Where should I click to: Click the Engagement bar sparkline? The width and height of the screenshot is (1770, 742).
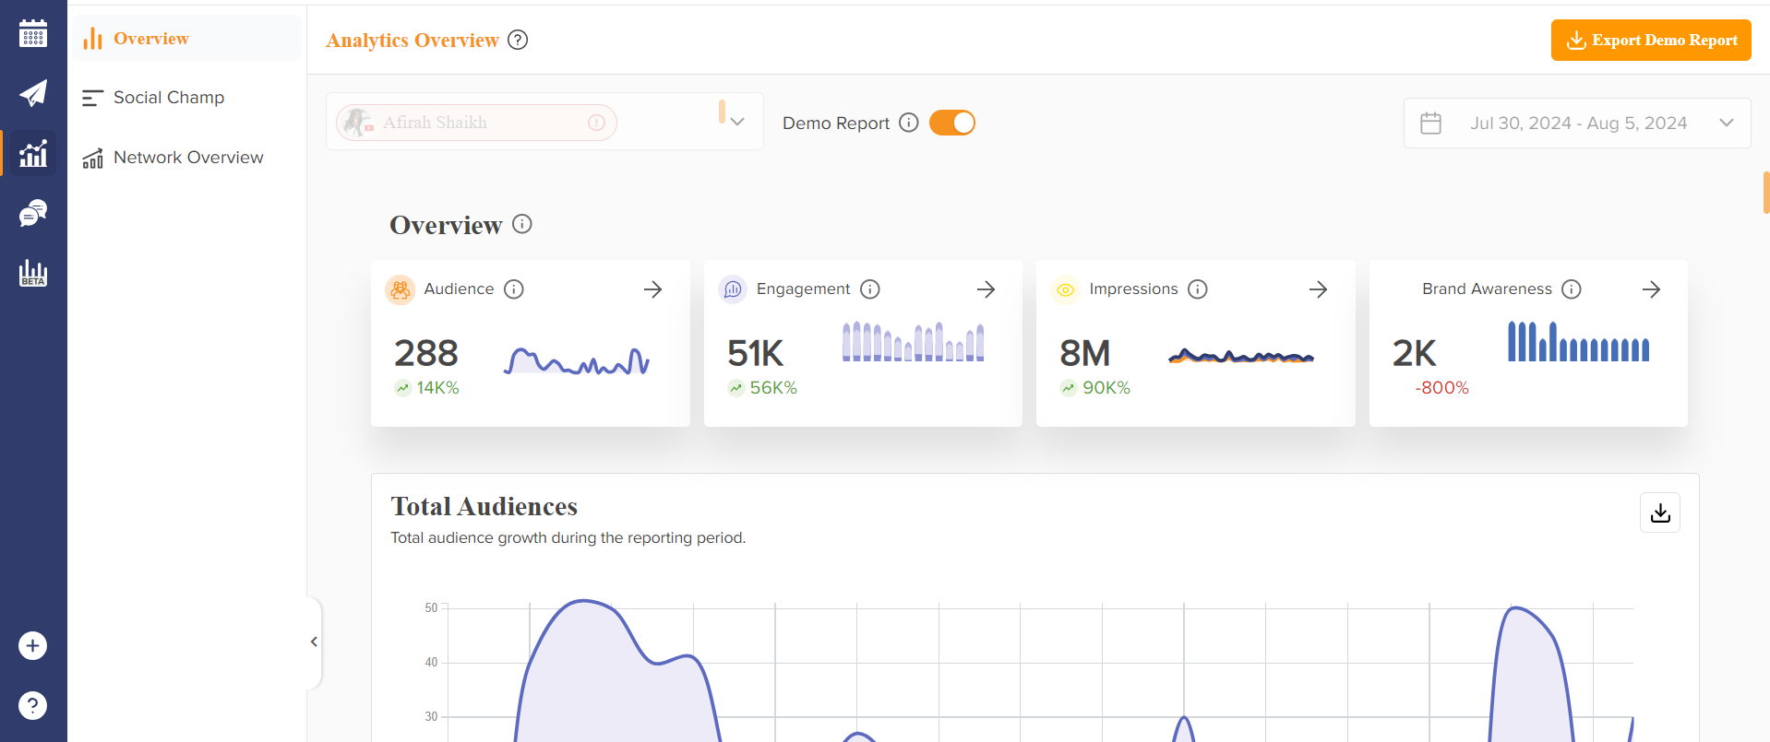pyautogui.click(x=913, y=341)
